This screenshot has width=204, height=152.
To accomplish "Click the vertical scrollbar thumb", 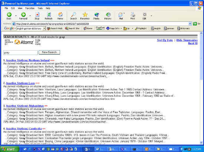I will (201, 58).
